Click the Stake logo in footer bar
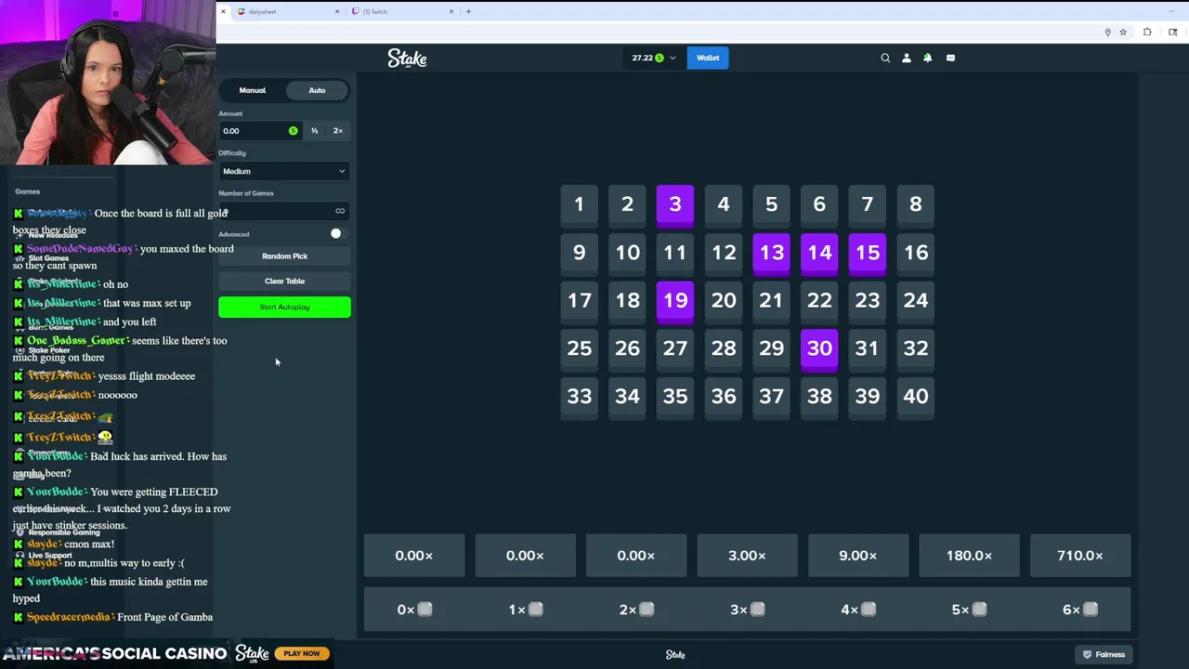This screenshot has height=669, width=1189. click(x=675, y=654)
